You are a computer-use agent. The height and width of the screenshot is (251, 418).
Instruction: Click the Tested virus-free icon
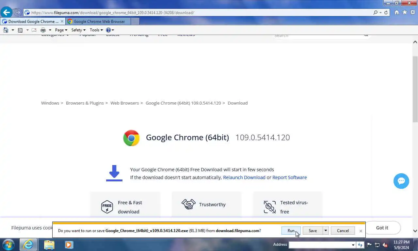(x=270, y=207)
